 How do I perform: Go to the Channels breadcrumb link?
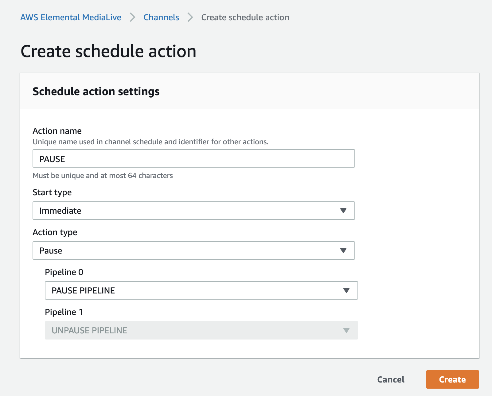click(x=161, y=17)
